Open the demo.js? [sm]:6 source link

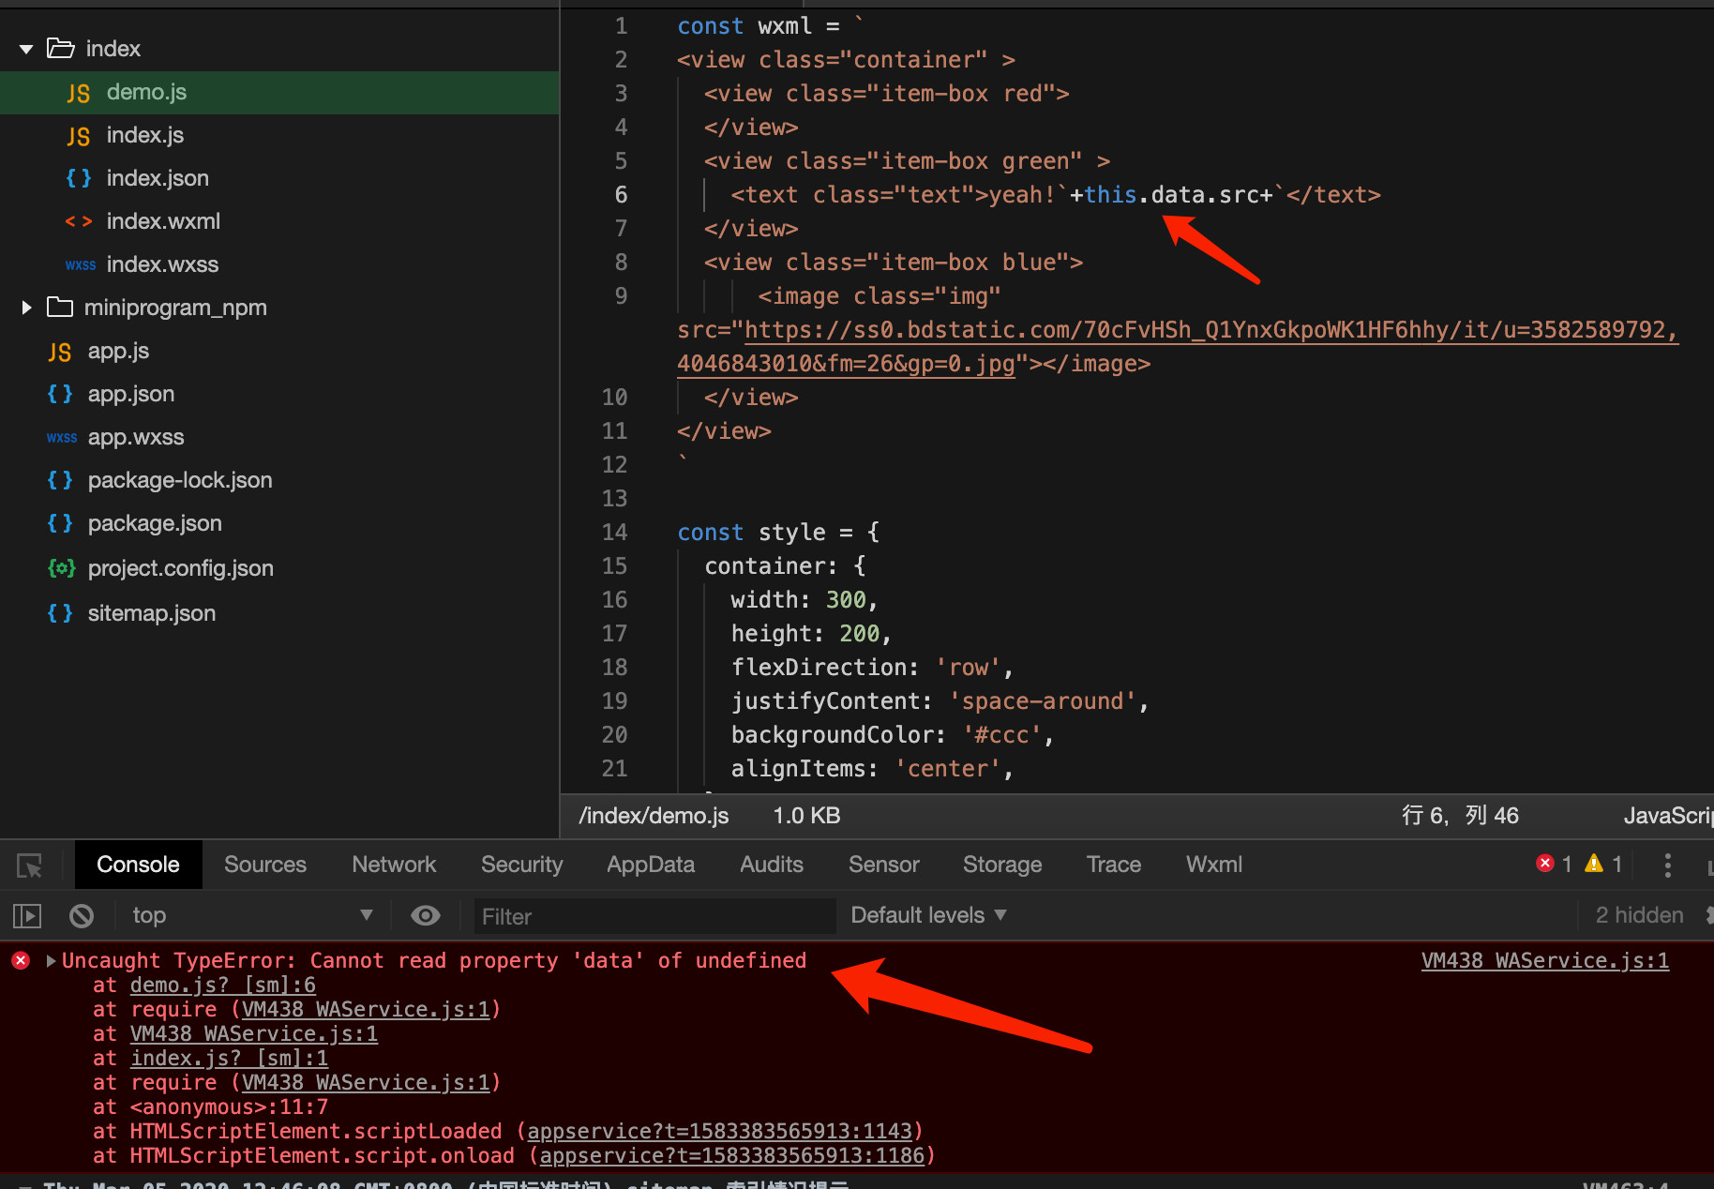coord(223,985)
